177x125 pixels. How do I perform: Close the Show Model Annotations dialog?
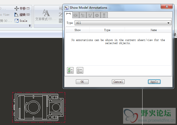[x=167, y=6]
